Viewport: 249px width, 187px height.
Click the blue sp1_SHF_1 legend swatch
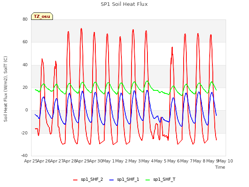pyautogui.click(x=112, y=180)
